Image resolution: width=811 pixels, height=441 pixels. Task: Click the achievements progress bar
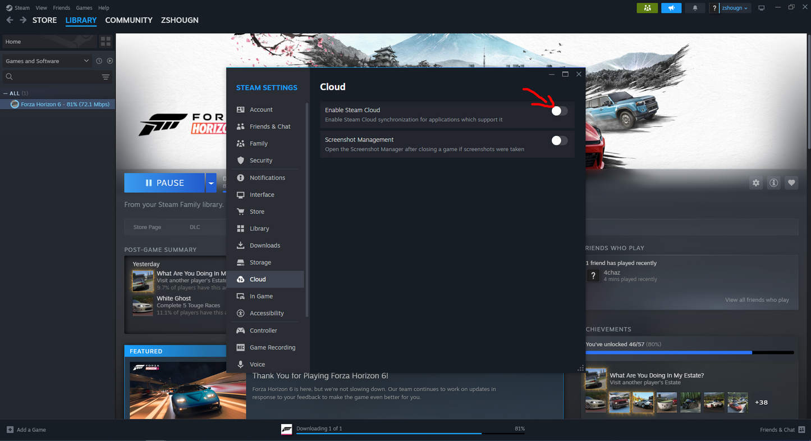pyautogui.click(x=690, y=353)
